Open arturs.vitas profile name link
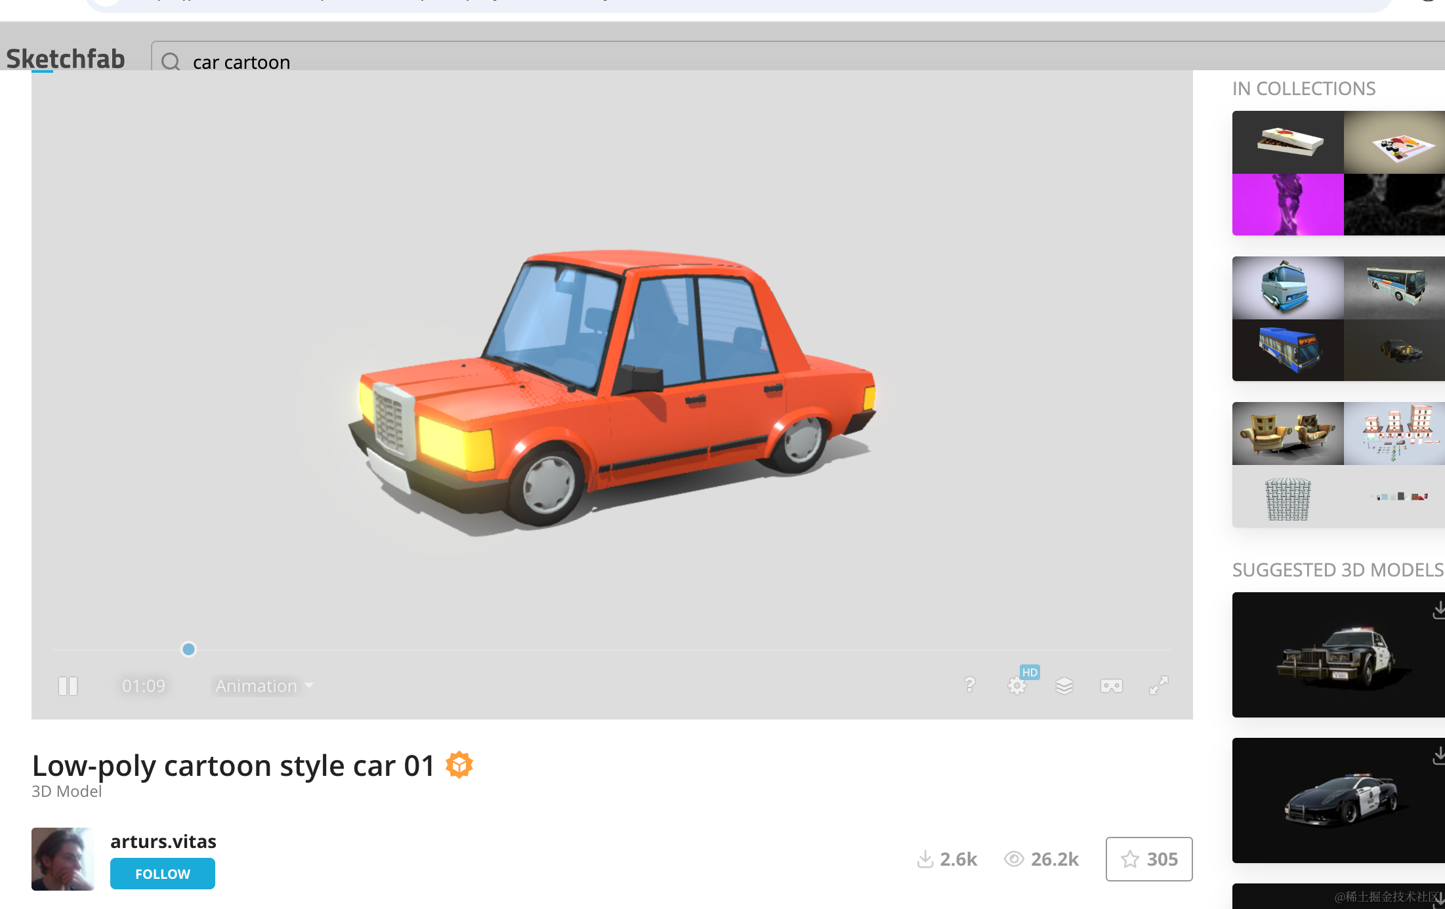The image size is (1445, 909). pyautogui.click(x=163, y=841)
